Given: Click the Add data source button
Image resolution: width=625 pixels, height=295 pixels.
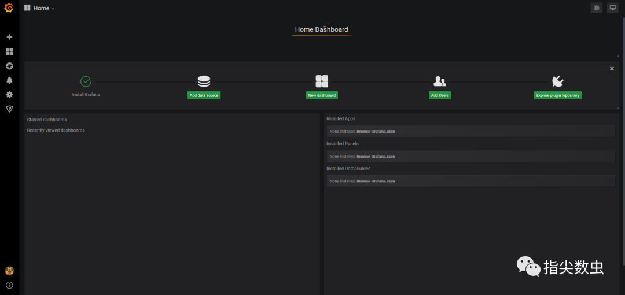Looking at the screenshot, I should (204, 95).
